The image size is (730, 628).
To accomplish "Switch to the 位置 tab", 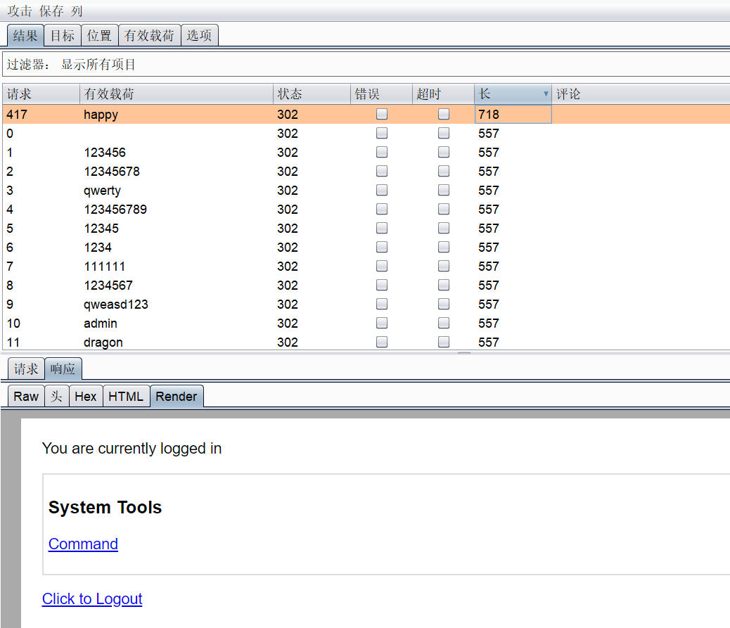I will (x=100, y=35).
